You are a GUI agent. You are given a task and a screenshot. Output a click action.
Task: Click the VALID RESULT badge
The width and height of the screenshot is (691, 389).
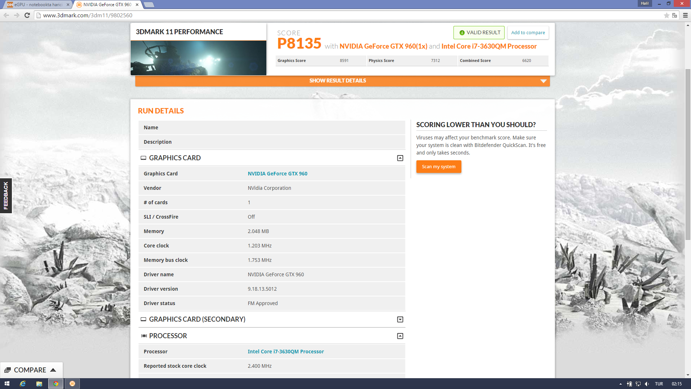click(479, 32)
